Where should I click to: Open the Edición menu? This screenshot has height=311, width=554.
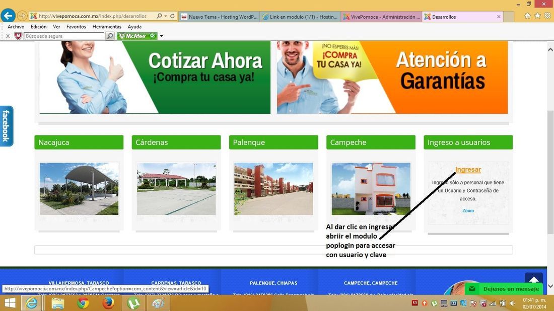[38, 27]
